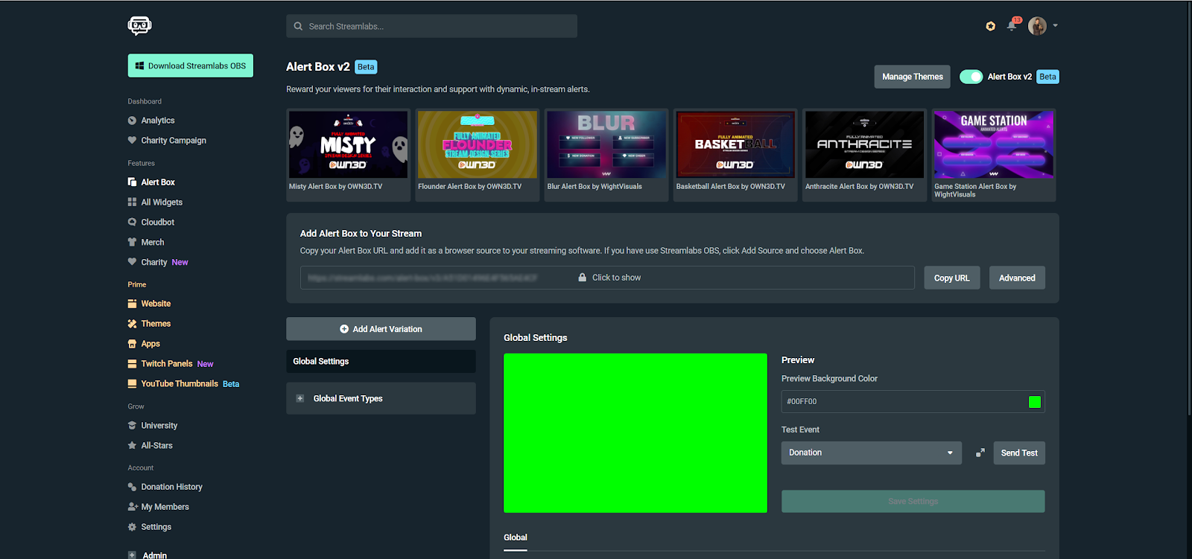Image resolution: width=1192 pixels, height=559 pixels.
Task: Open the Prime star icon in header
Action: pyautogui.click(x=990, y=26)
